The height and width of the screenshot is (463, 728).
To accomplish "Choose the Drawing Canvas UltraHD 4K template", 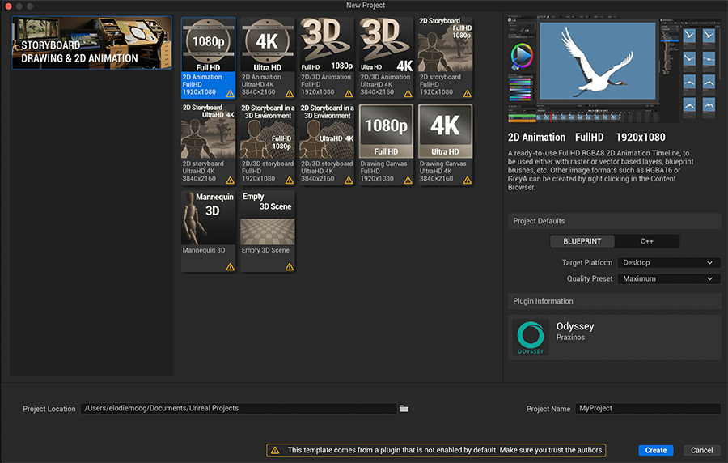I will 446,144.
